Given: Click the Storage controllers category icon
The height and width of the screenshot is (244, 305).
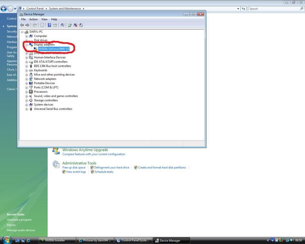Looking at the screenshot, I should coord(31,100).
